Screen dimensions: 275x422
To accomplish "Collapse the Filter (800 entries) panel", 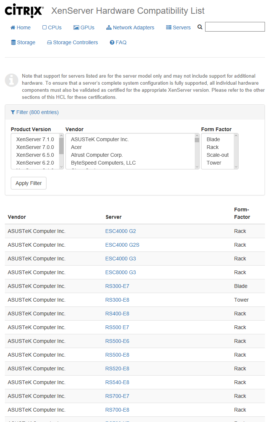I will 35,112.
